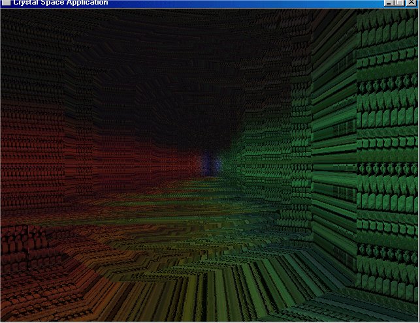Screen dimensions: 420x323
Task: Maximize the Crystal Space Application window
Action: pos(400,3)
